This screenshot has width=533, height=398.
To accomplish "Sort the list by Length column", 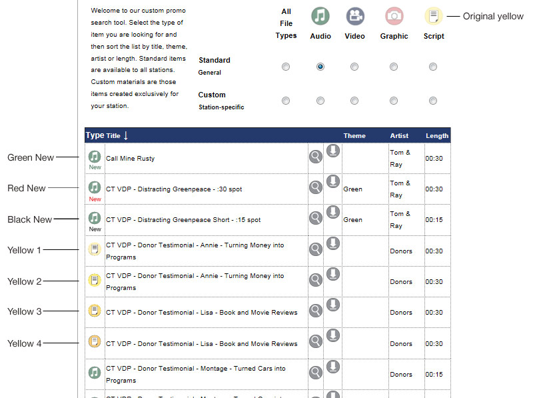I will [x=437, y=136].
